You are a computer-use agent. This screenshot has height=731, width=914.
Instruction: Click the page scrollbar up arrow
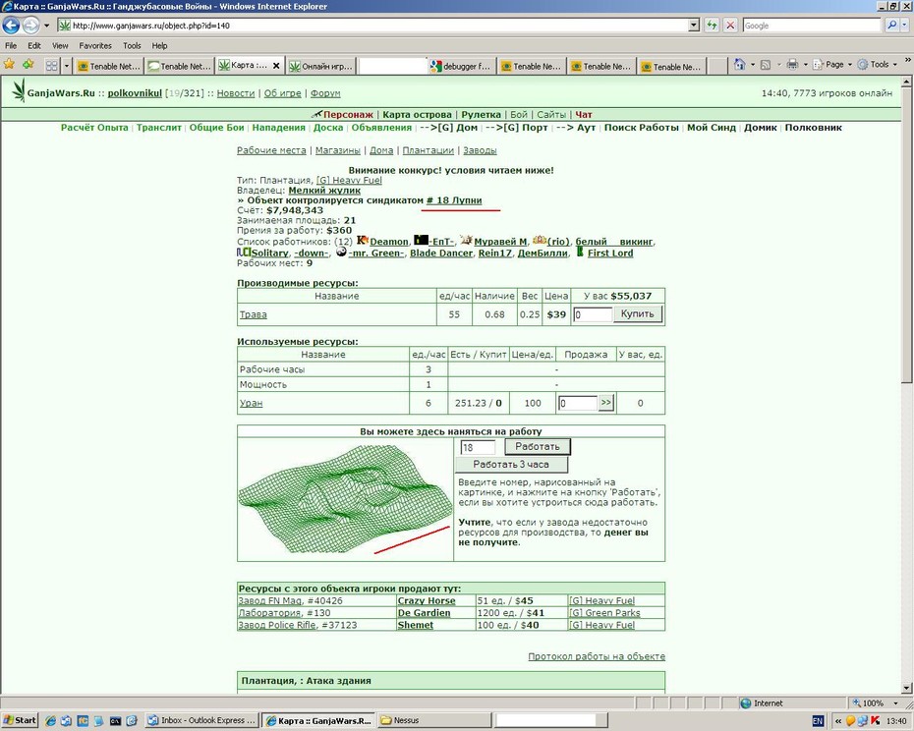tap(907, 83)
